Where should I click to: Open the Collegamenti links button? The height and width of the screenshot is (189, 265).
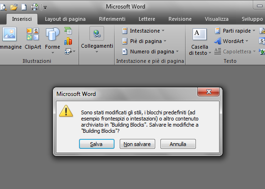[97, 40]
